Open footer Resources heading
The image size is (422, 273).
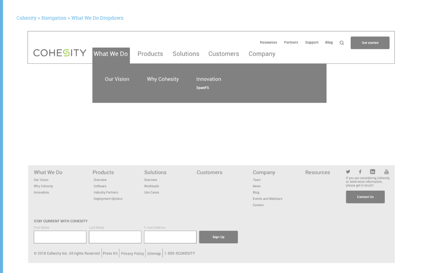pos(318,172)
